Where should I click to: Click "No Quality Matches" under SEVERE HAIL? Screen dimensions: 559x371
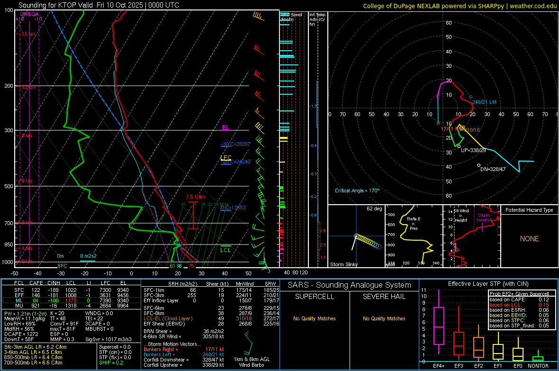(384, 318)
